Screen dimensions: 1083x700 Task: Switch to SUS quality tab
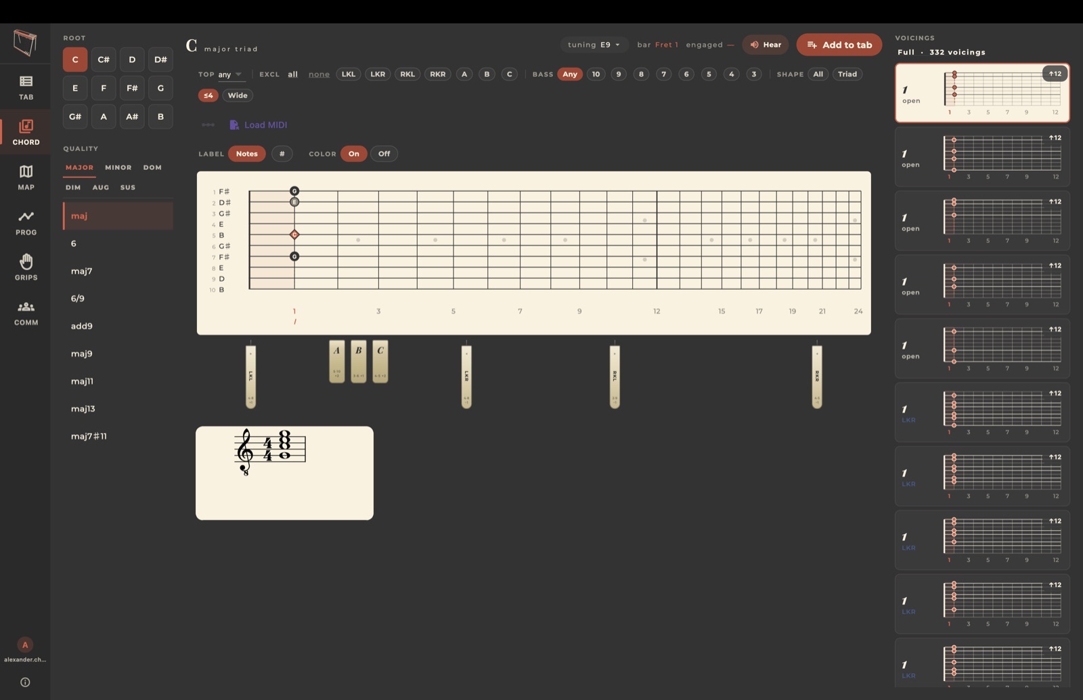click(x=128, y=188)
